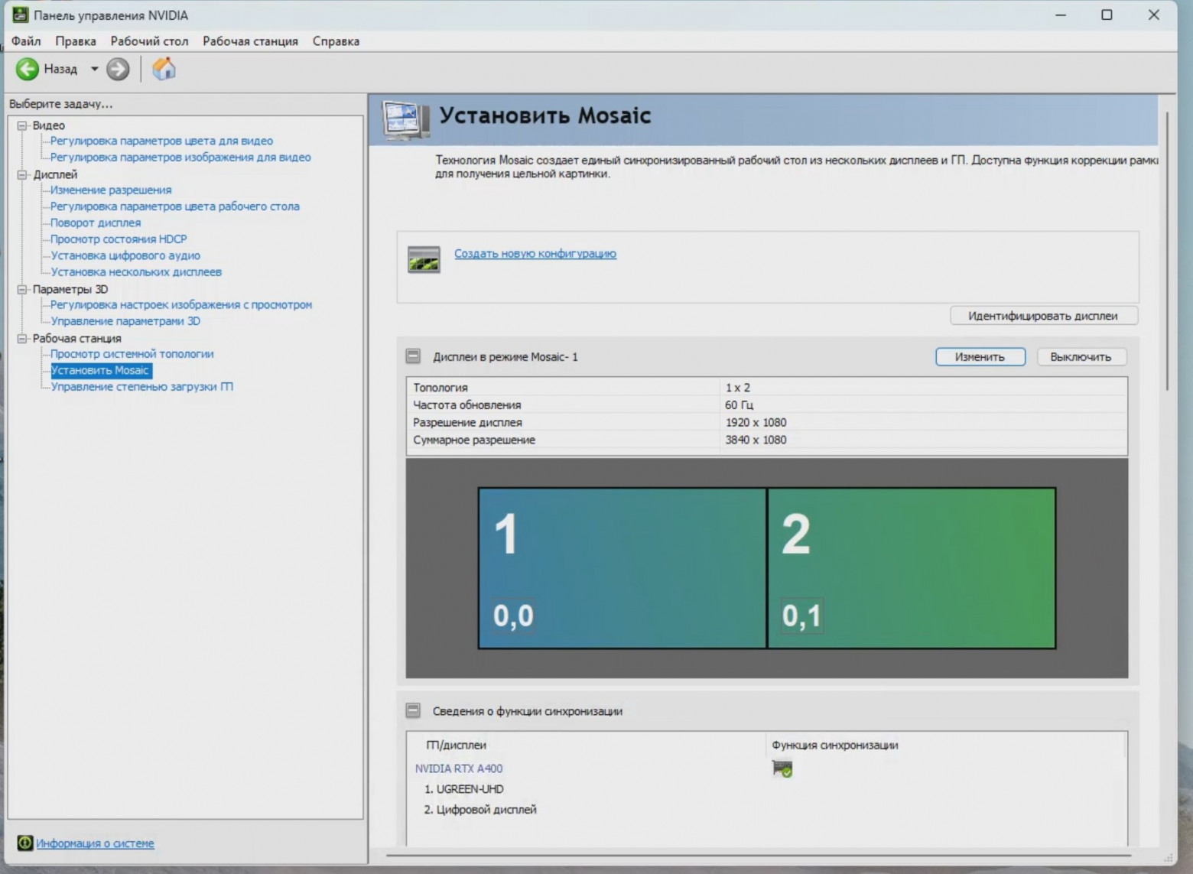The height and width of the screenshot is (874, 1193).
Task: Minimize the NVIDIA Control Panel window
Action: click(1061, 15)
